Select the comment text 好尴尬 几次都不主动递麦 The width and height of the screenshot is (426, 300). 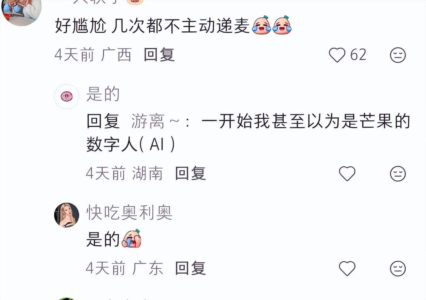pos(152,26)
